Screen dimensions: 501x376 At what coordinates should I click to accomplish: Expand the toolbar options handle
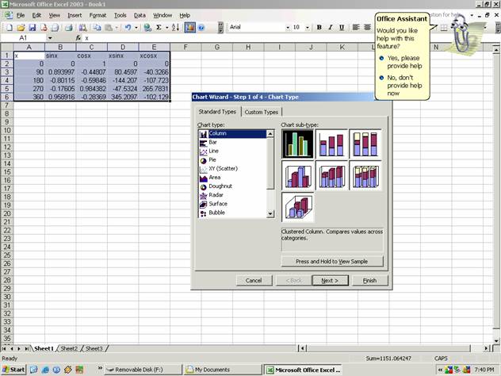pyautogui.click(x=220, y=28)
